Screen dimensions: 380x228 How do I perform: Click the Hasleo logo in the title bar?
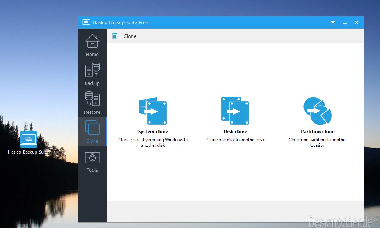(x=86, y=22)
